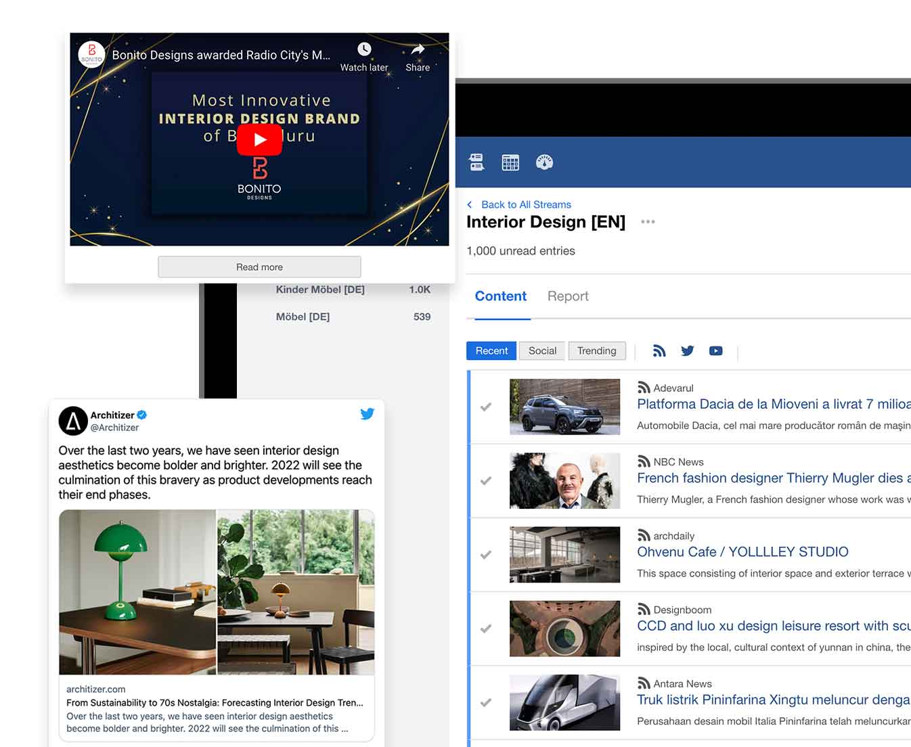
Task: Open the dashboard gauge icon in blue toolbar
Action: [544, 162]
